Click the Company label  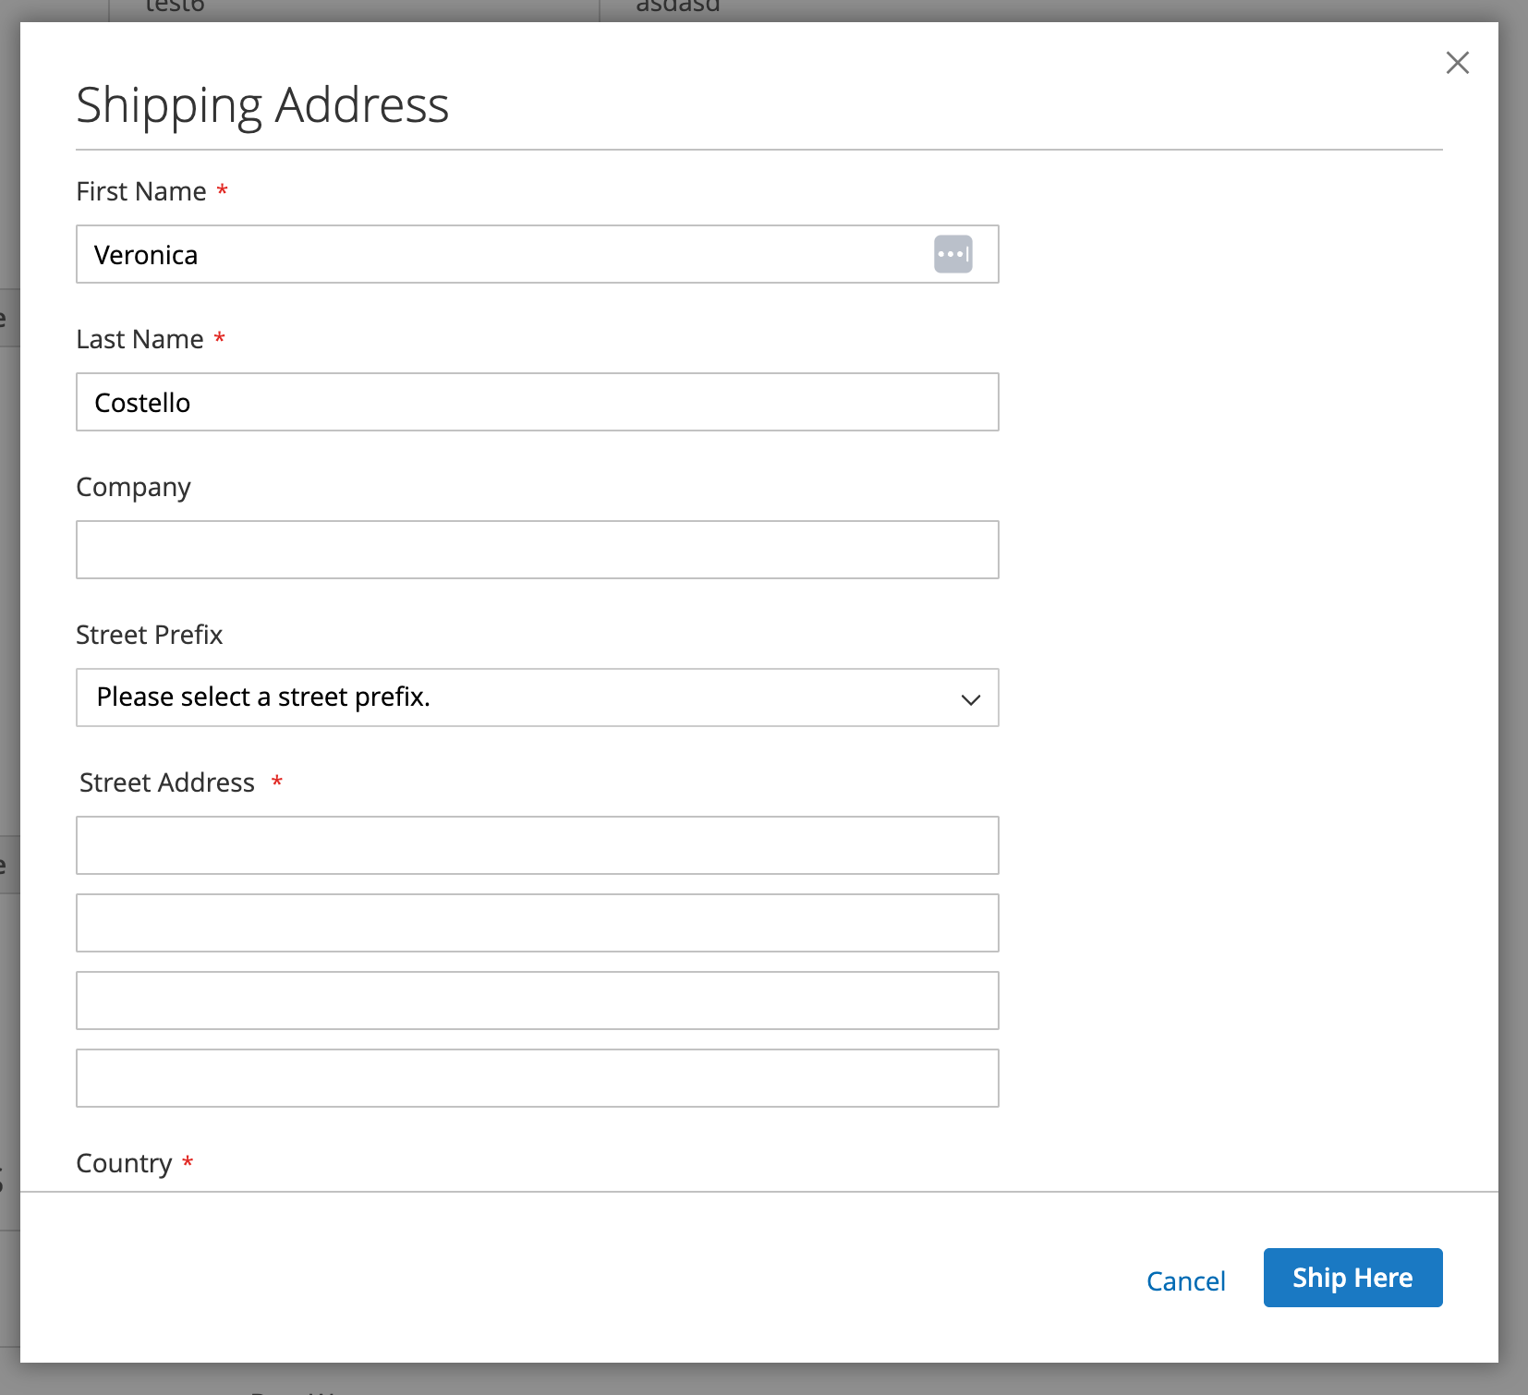(133, 488)
